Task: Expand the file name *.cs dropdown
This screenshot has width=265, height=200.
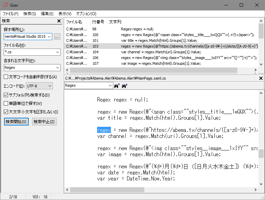Action: pyautogui.click(x=57, y=52)
